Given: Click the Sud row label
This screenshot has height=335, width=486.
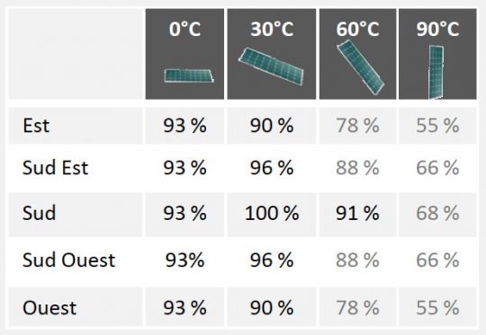Looking at the screenshot, I should click(x=39, y=213).
